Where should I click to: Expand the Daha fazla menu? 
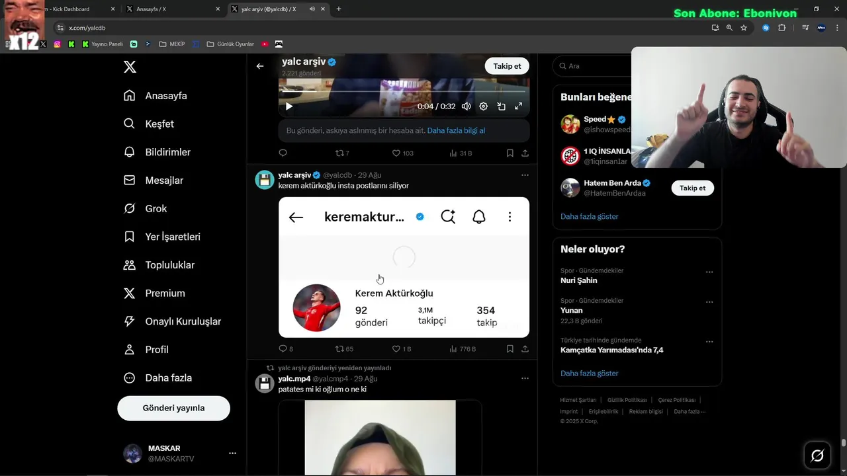157,378
